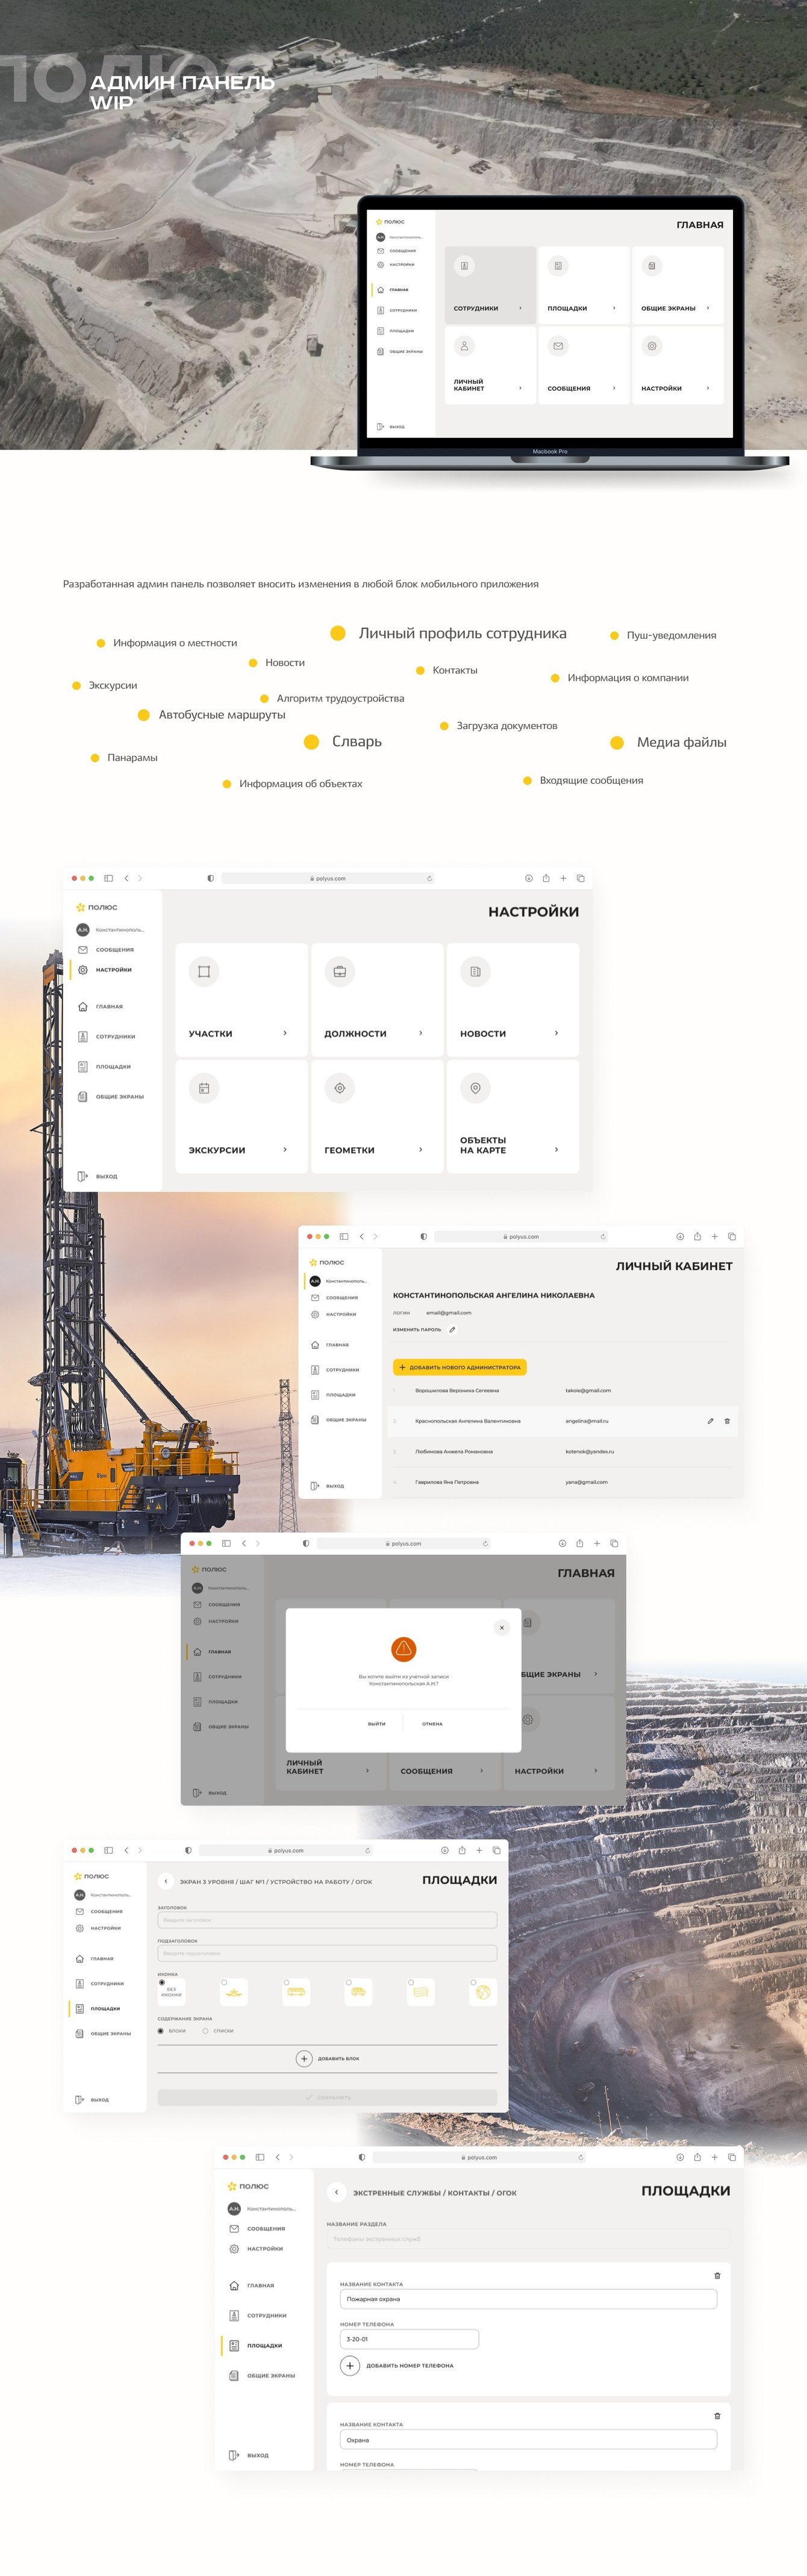Expand Новости chevron arrow
The width and height of the screenshot is (807, 2576).
click(556, 1033)
